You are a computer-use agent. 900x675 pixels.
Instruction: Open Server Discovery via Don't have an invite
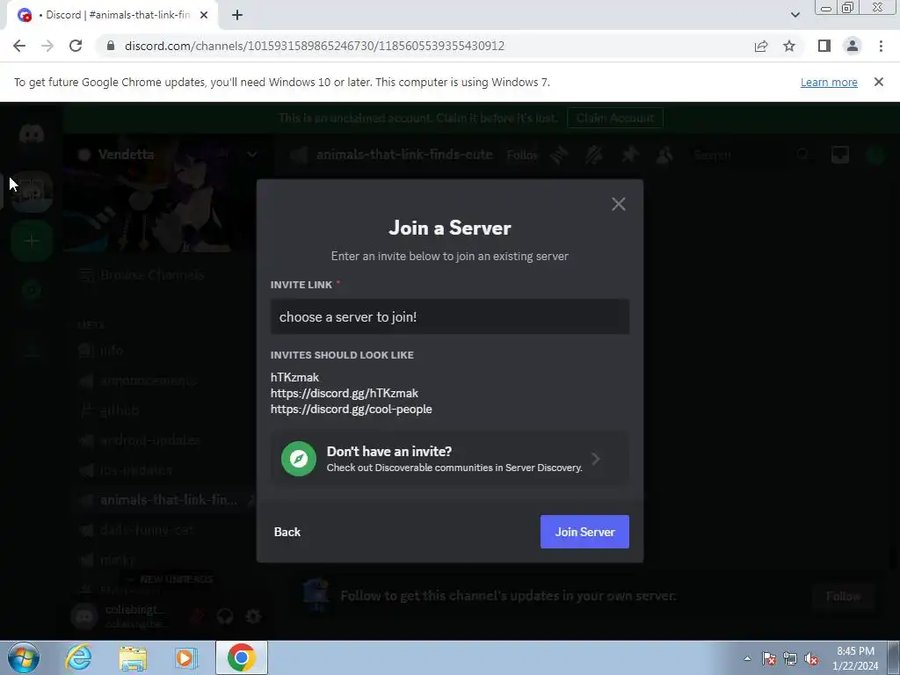point(449,459)
